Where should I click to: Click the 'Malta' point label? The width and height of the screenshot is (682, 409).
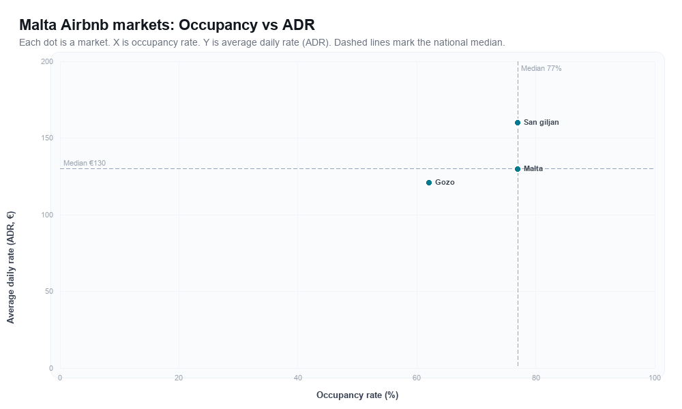click(533, 168)
